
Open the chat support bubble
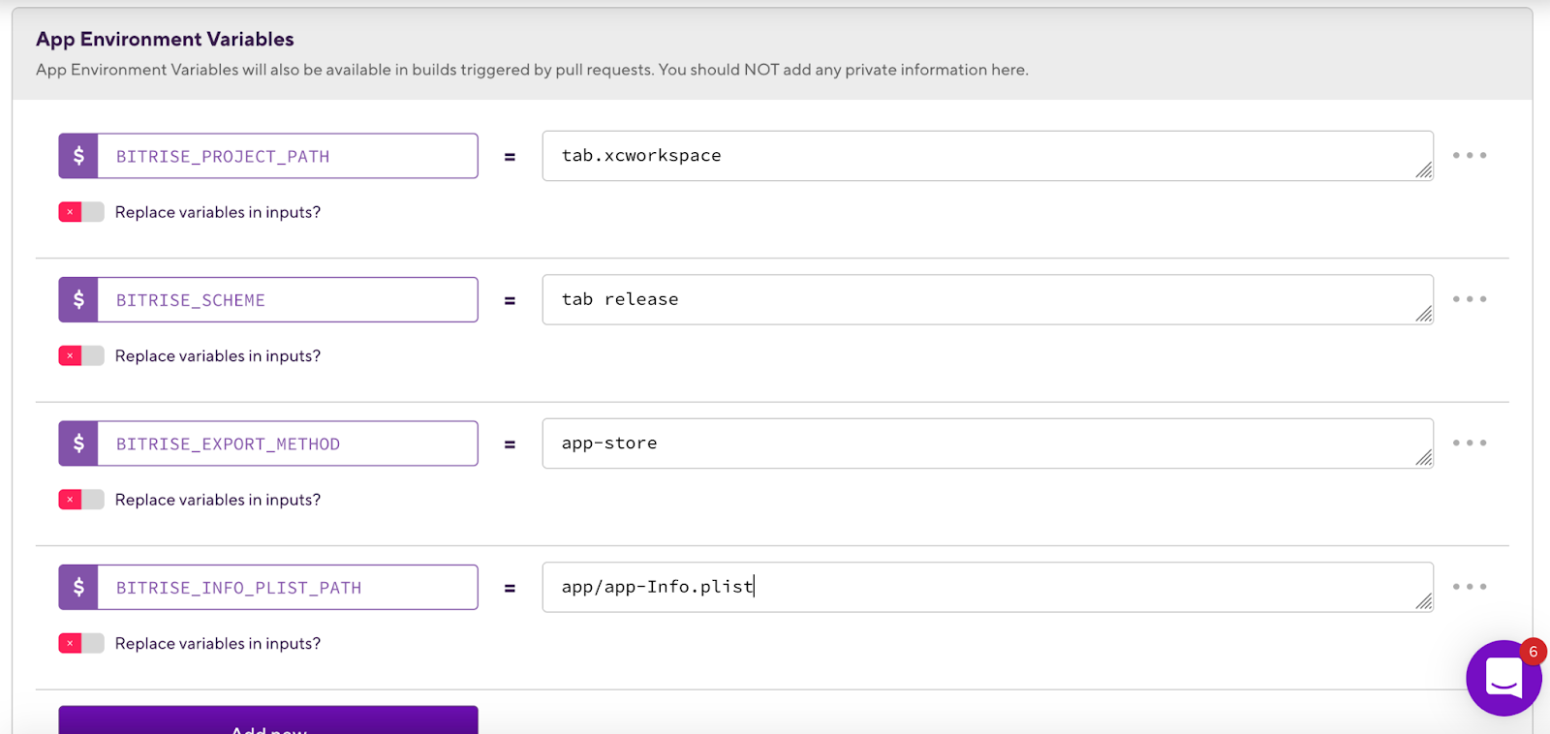[1503, 678]
